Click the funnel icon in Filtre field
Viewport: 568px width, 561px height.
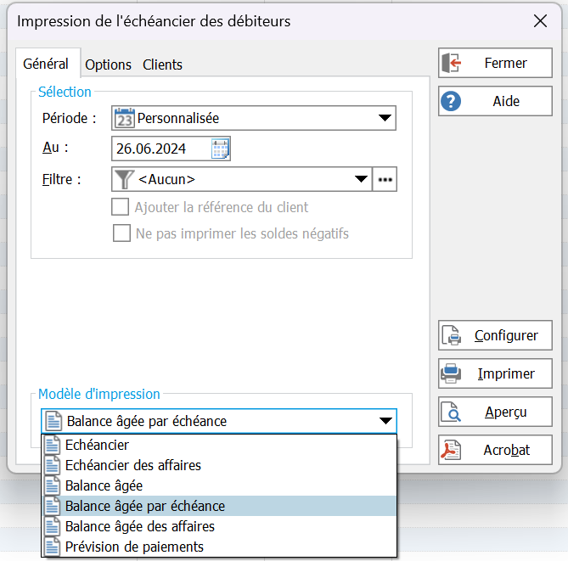124,179
